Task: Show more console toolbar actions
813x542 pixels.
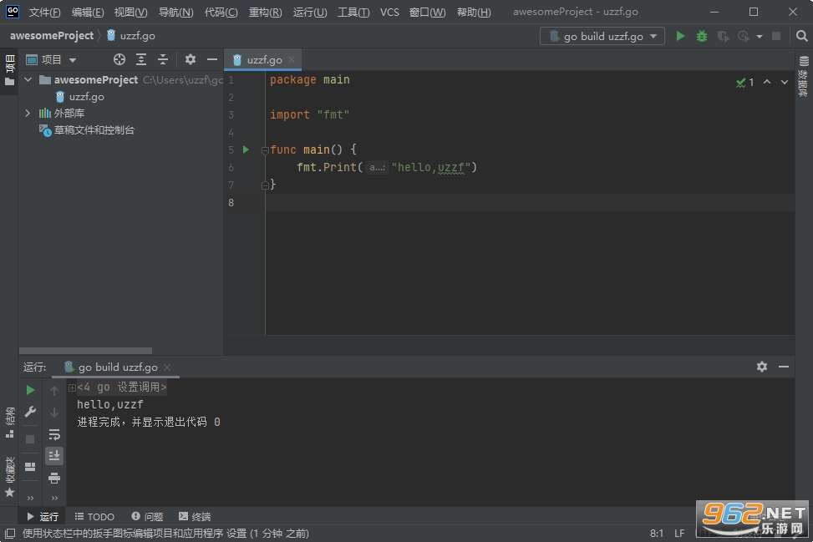Action: pos(54,498)
